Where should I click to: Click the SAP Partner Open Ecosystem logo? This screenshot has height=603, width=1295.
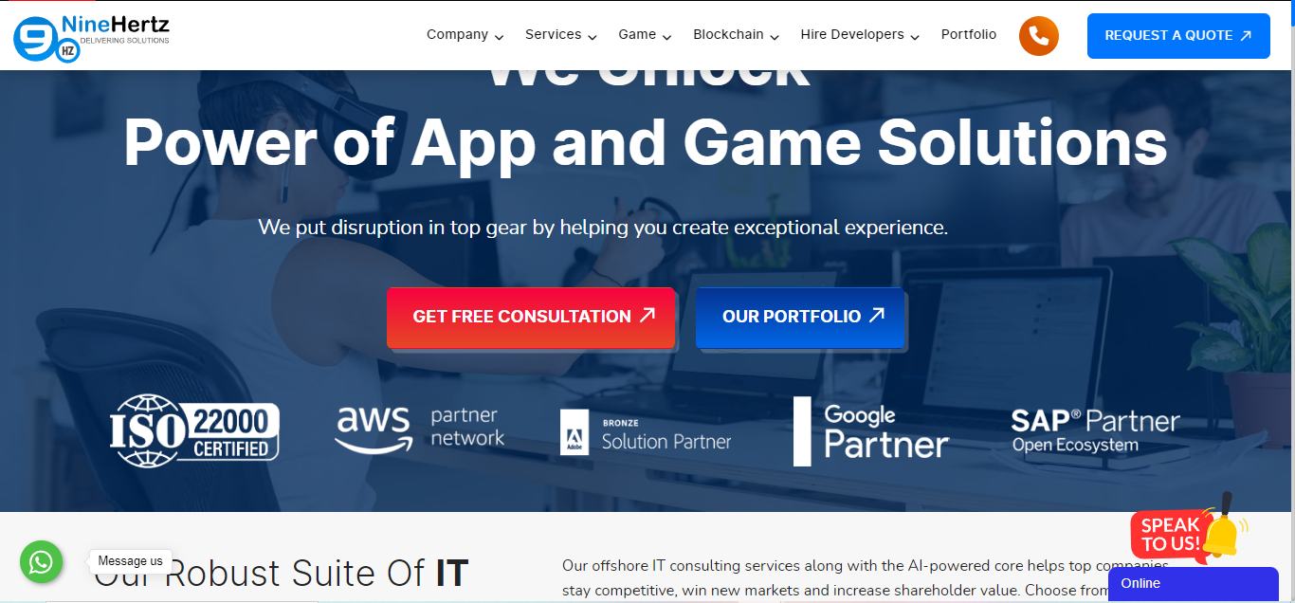[x=1095, y=430]
